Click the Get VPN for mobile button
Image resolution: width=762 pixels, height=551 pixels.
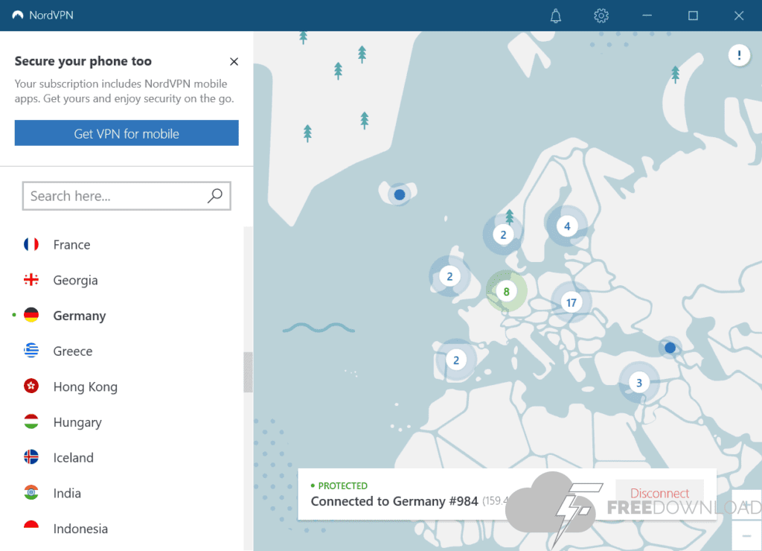point(127,133)
